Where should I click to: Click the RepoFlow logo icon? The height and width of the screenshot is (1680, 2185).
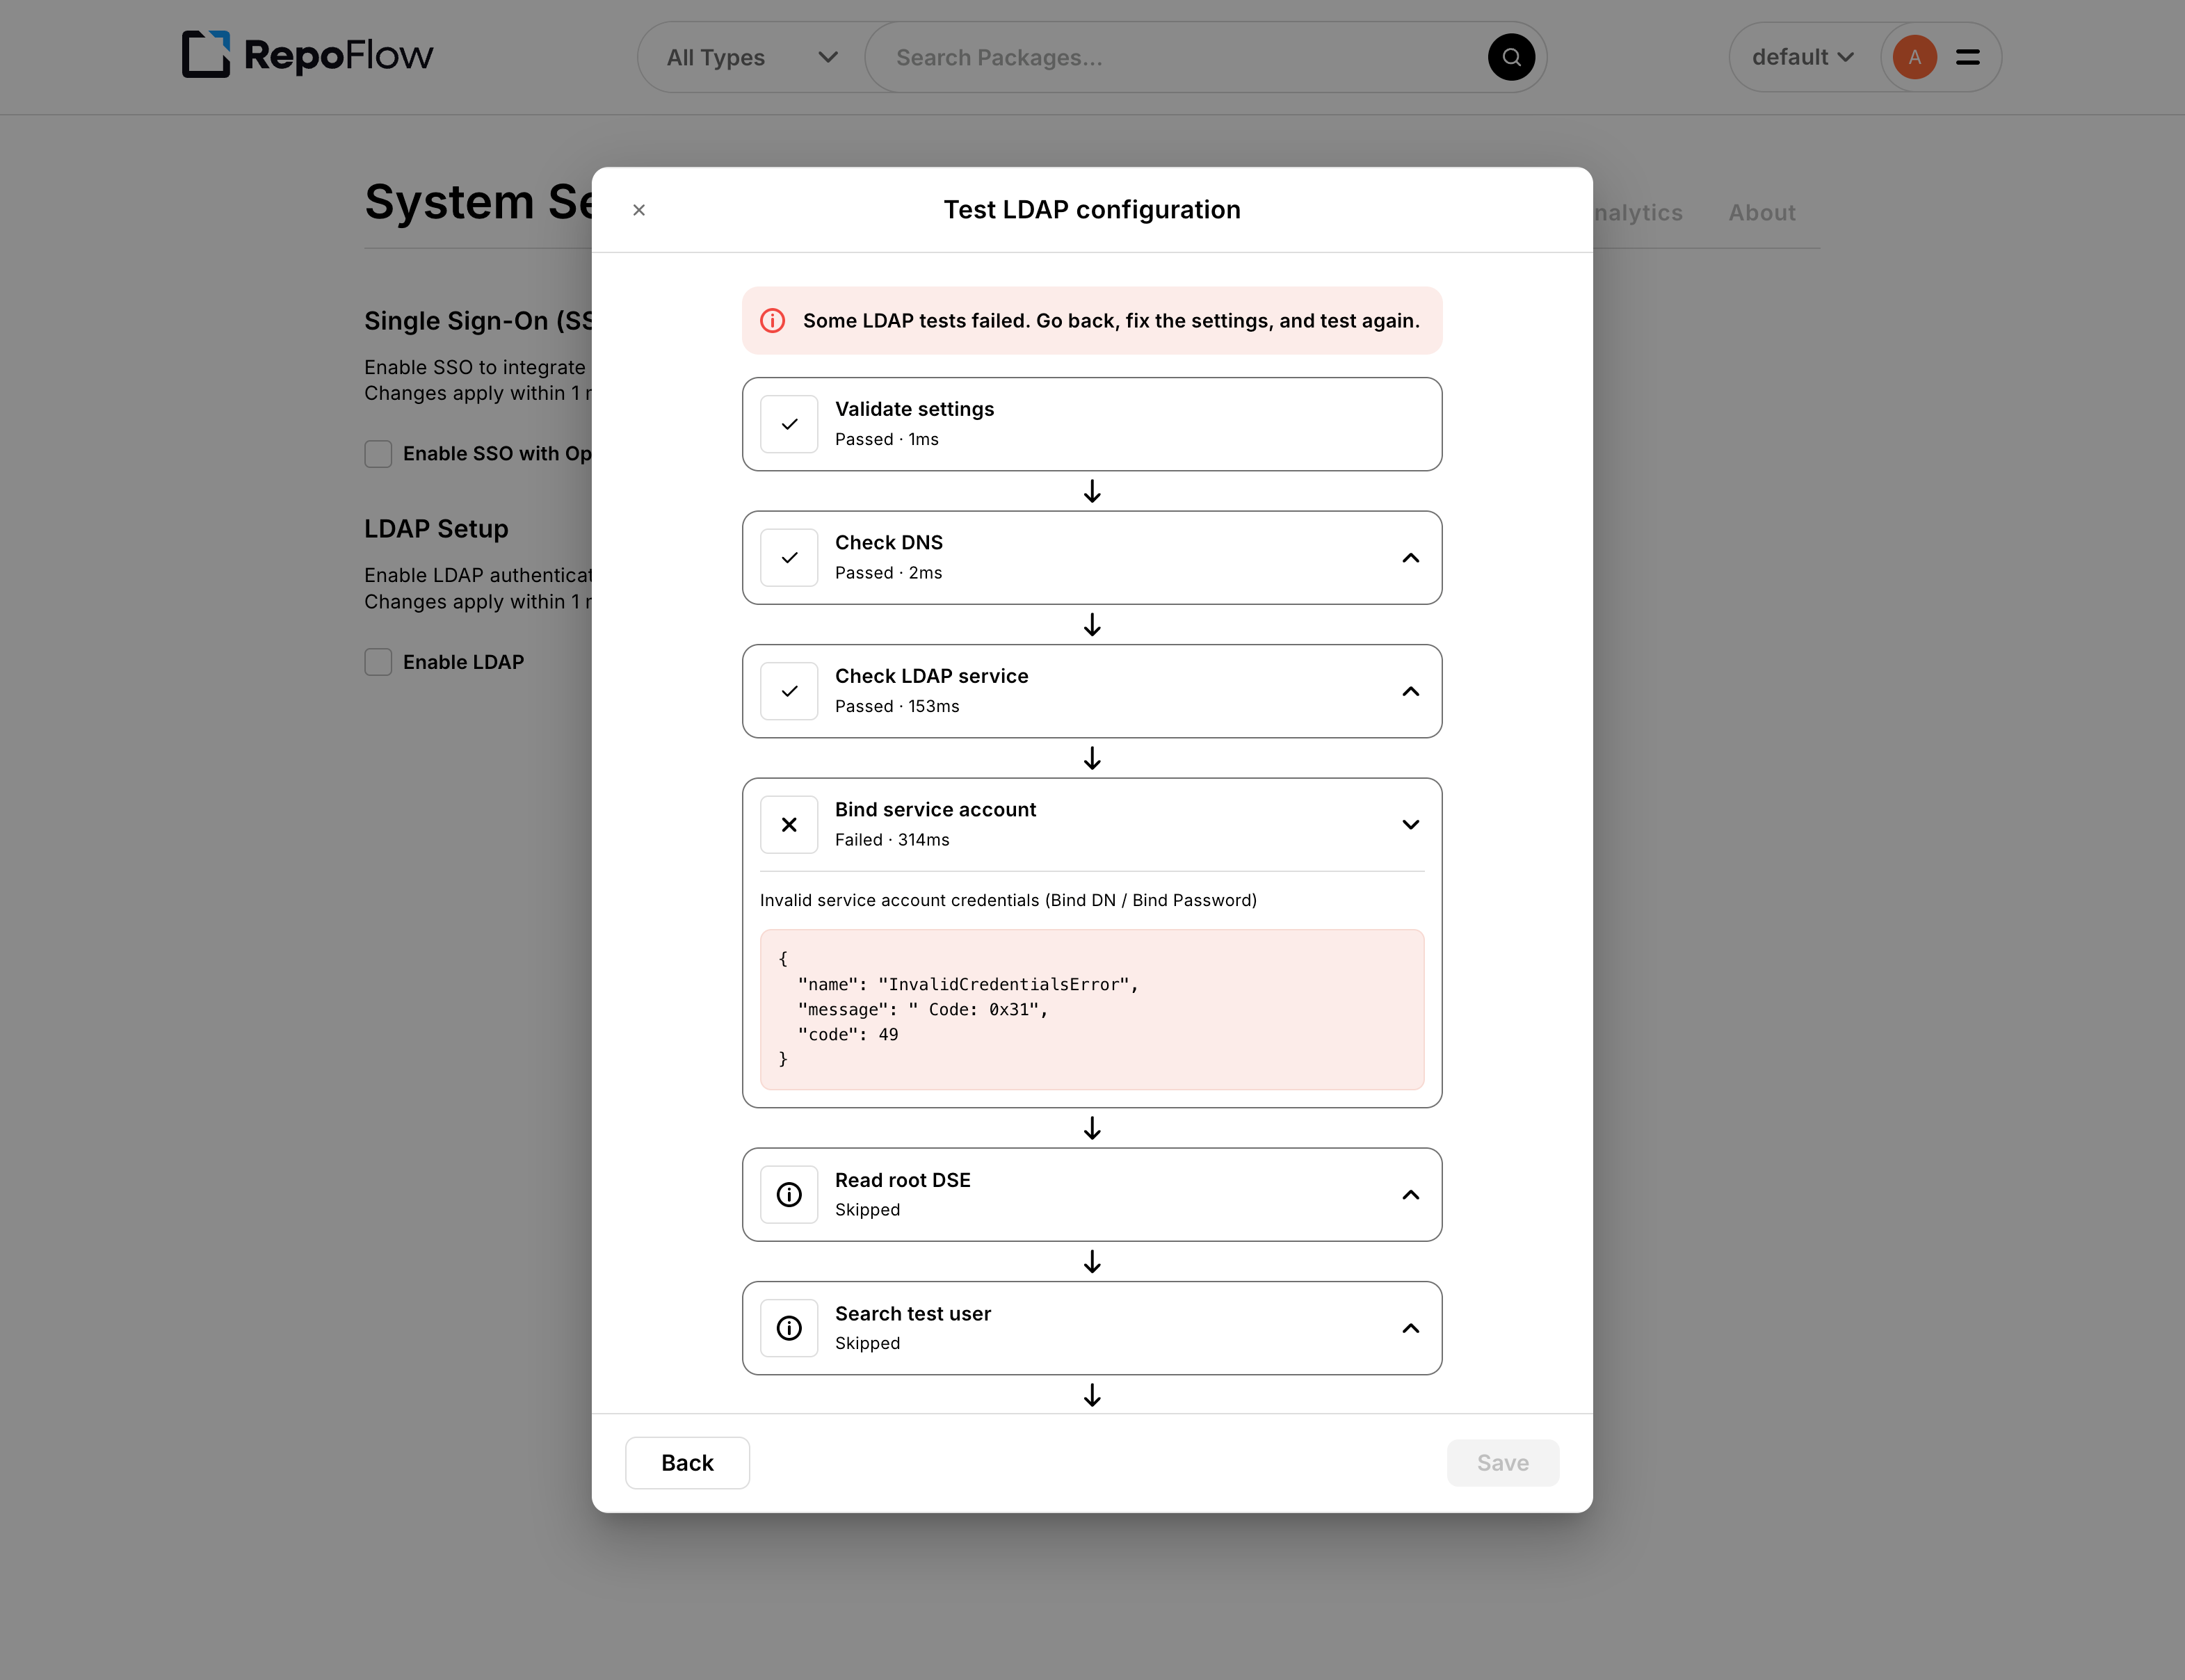click(206, 56)
